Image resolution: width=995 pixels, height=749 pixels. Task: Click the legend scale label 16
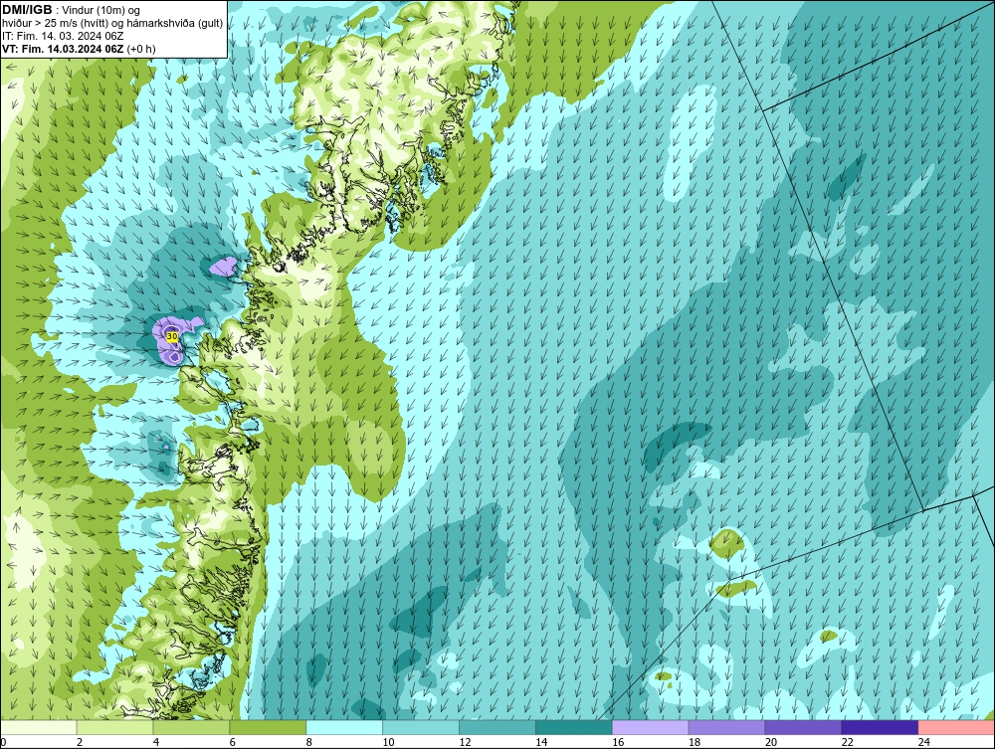coord(618,742)
